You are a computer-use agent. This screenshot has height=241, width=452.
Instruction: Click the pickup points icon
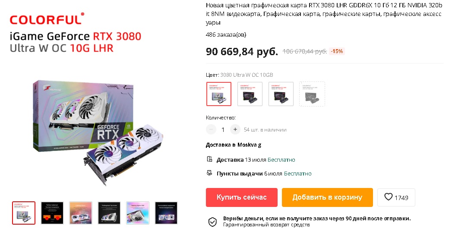(209, 173)
